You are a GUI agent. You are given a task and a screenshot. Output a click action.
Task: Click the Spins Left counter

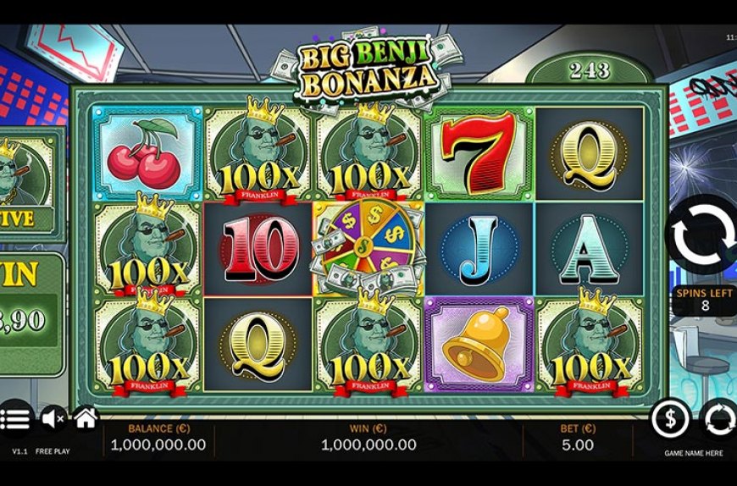[x=705, y=300]
